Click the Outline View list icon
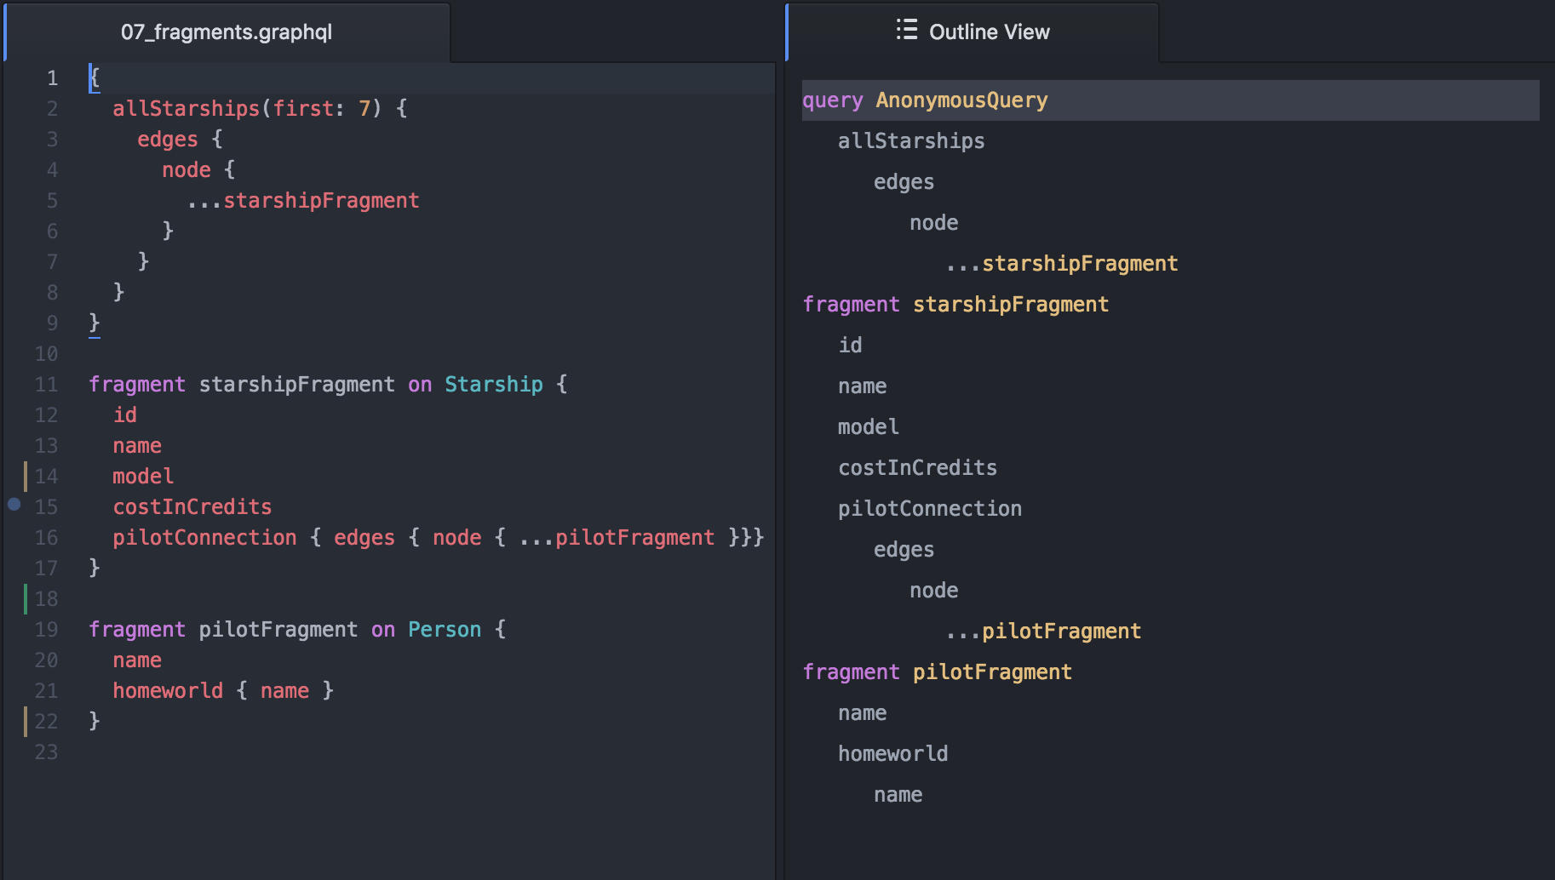The image size is (1555, 880). tap(907, 30)
